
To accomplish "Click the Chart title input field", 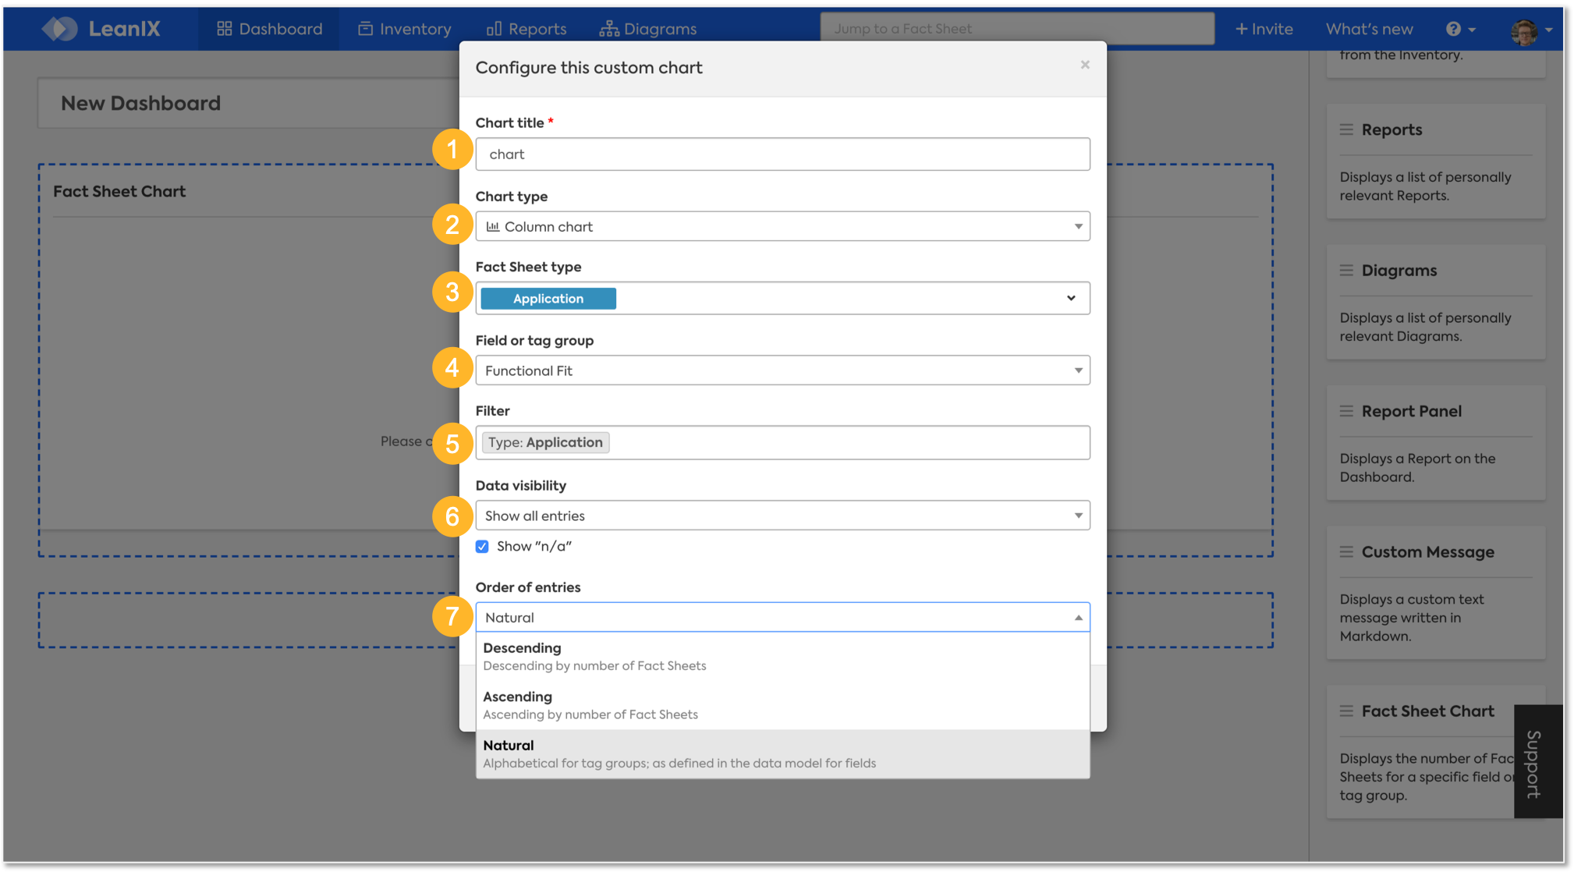I will click(782, 154).
